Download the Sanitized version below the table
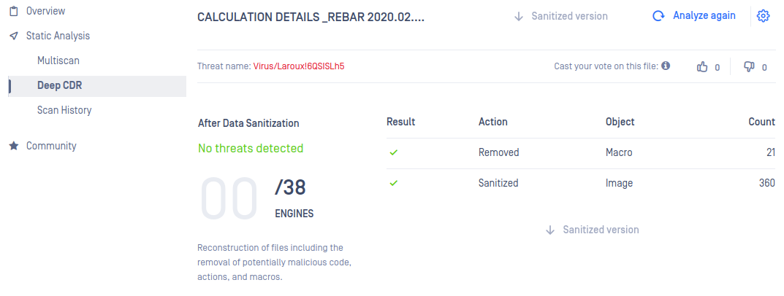This screenshot has height=296, width=784. coord(593,230)
